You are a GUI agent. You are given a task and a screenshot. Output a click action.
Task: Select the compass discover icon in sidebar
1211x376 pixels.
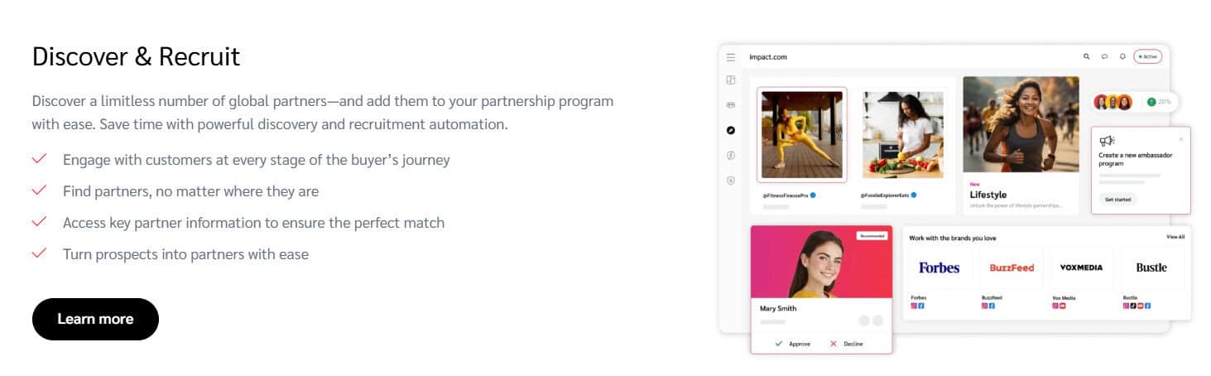(x=731, y=130)
